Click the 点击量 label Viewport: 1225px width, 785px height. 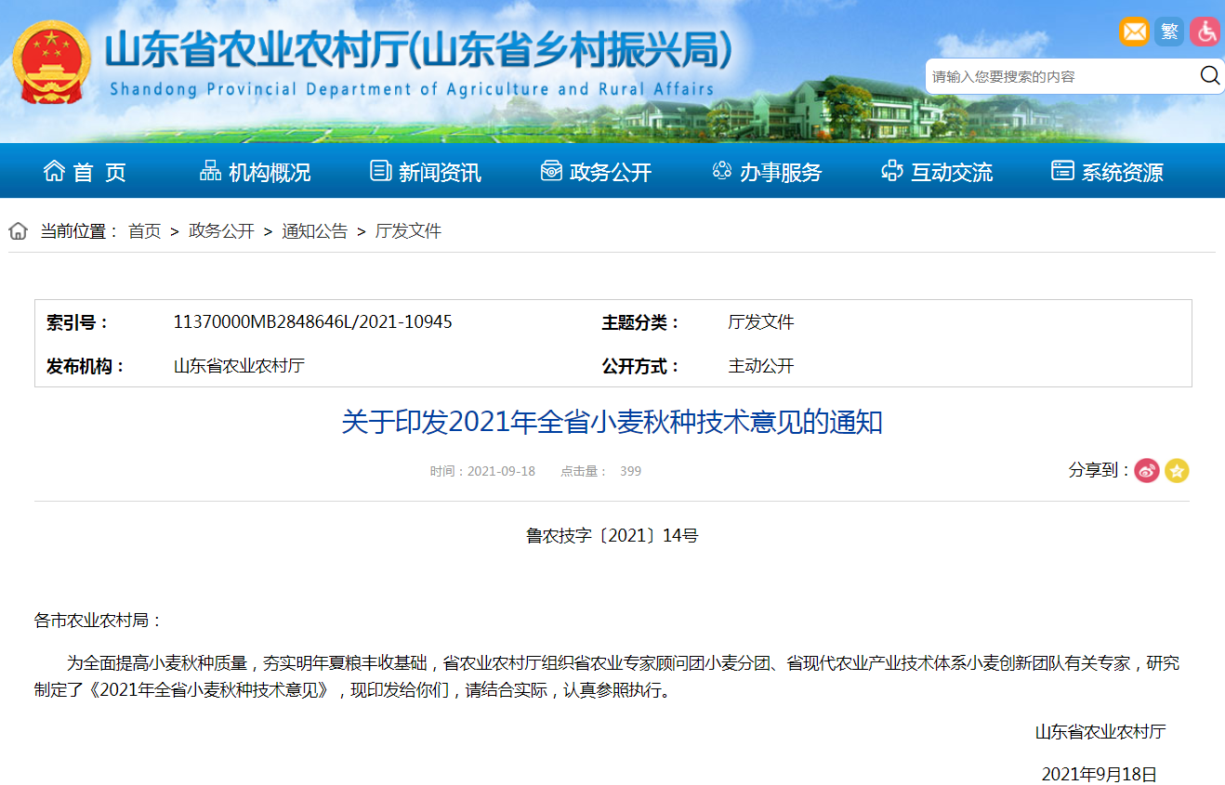[x=584, y=471]
